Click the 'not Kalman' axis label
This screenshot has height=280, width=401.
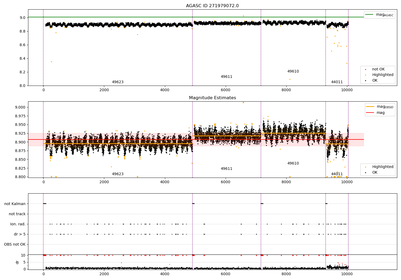pyautogui.click(x=15, y=204)
